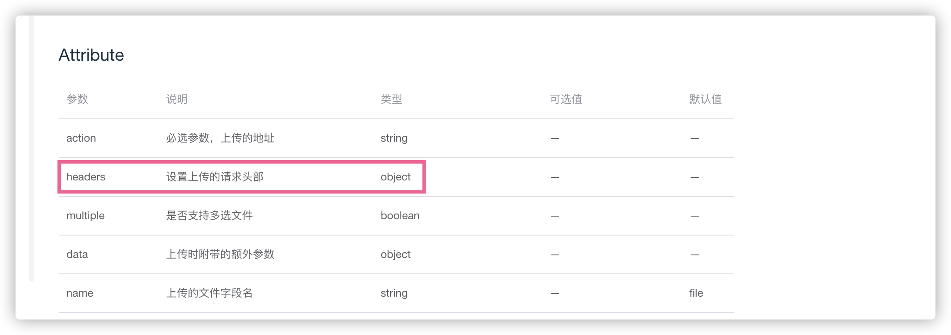Viewport: 951px width, 335px height.
Task: Click the file default value cell
Action: 696,293
